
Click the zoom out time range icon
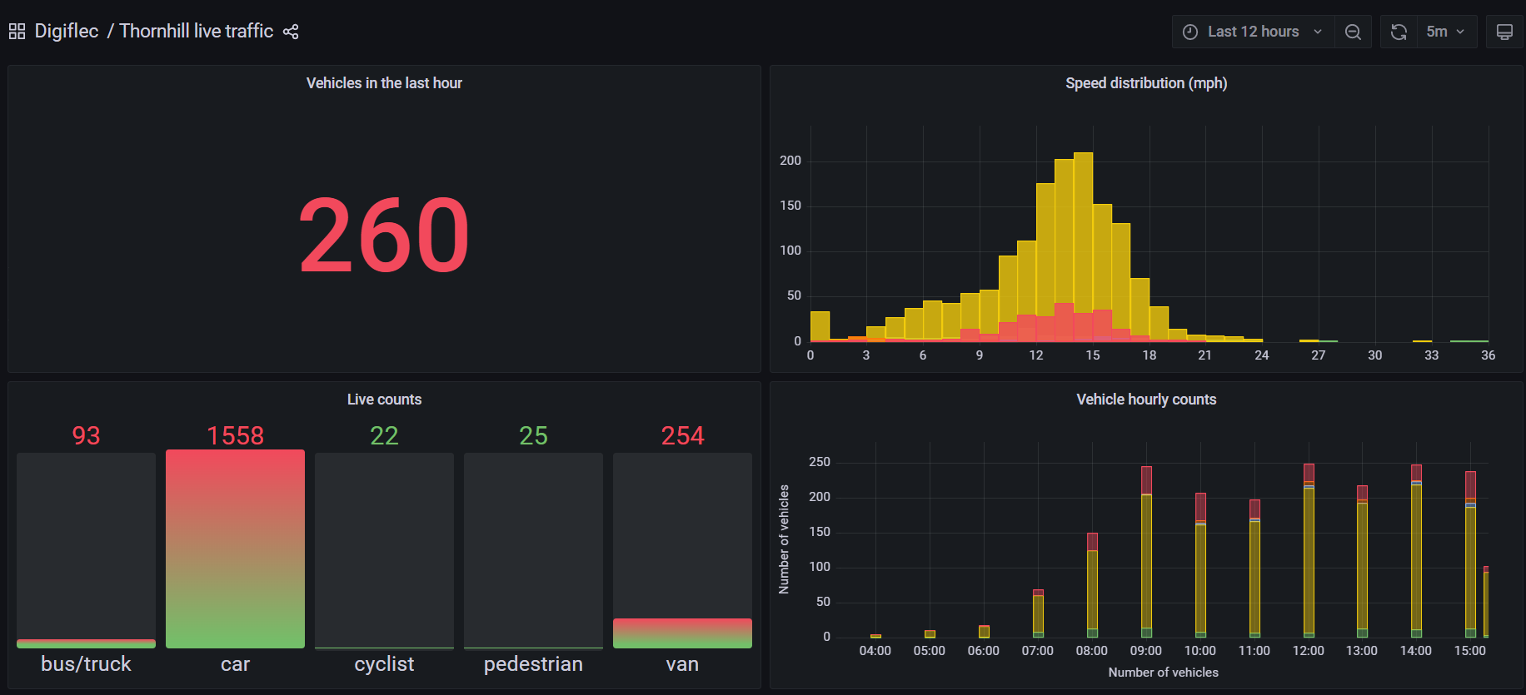click(1353, 32)
